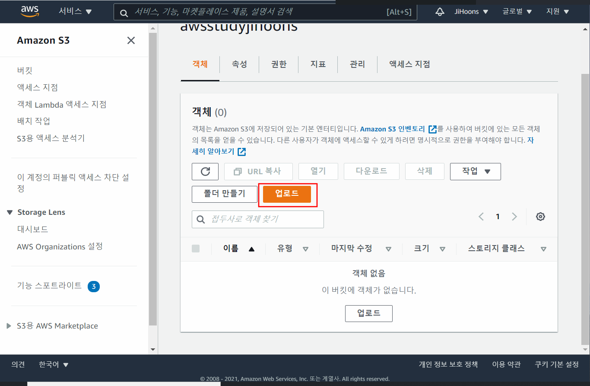Select the 객체 tab
The image size is (590, 386).
pos(200,64)
